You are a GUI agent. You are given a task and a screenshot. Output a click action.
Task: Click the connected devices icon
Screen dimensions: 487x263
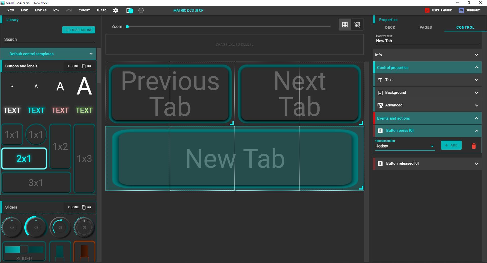[130, 10]
